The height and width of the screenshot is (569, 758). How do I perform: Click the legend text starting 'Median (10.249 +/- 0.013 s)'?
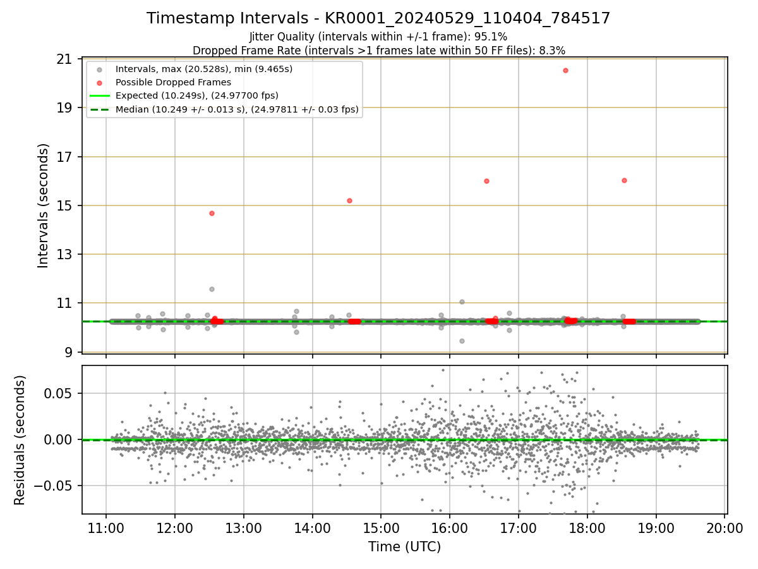click(237, 109)
